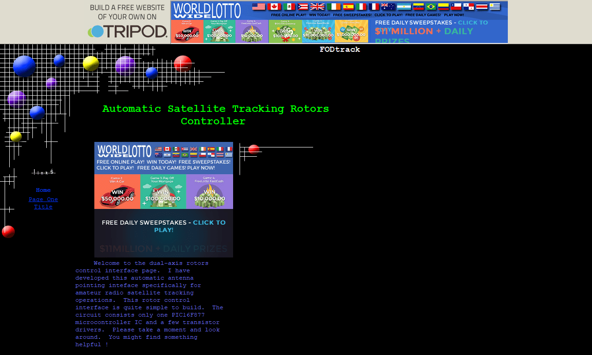Click the World Wide Lotto logo in the top banner
This screenshot has height=355, width=592.
(207, 10)
